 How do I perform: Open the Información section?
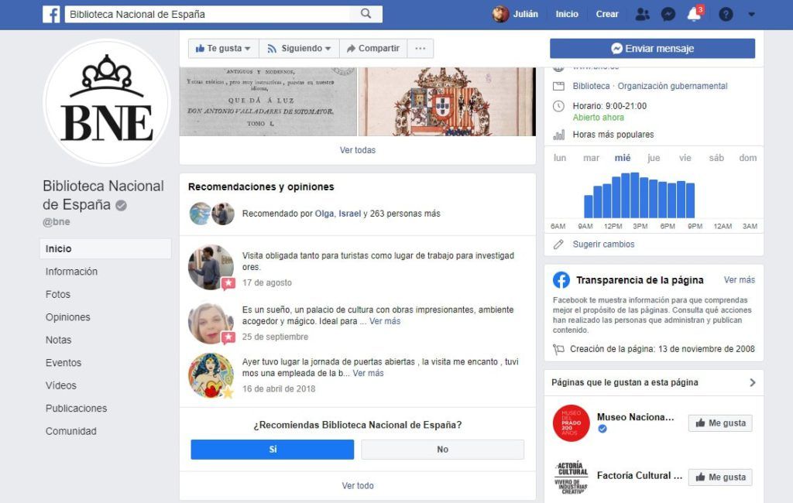[x=71, y=272]
